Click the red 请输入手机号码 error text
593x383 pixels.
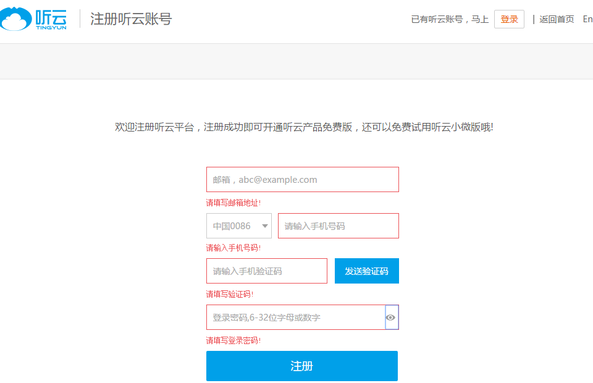pos(233,248)
